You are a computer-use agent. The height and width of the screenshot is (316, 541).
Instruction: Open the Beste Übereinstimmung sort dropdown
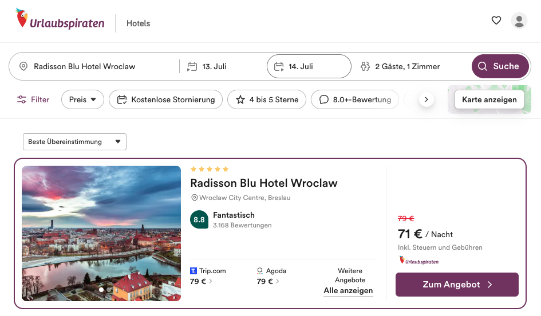pos(74,142)
